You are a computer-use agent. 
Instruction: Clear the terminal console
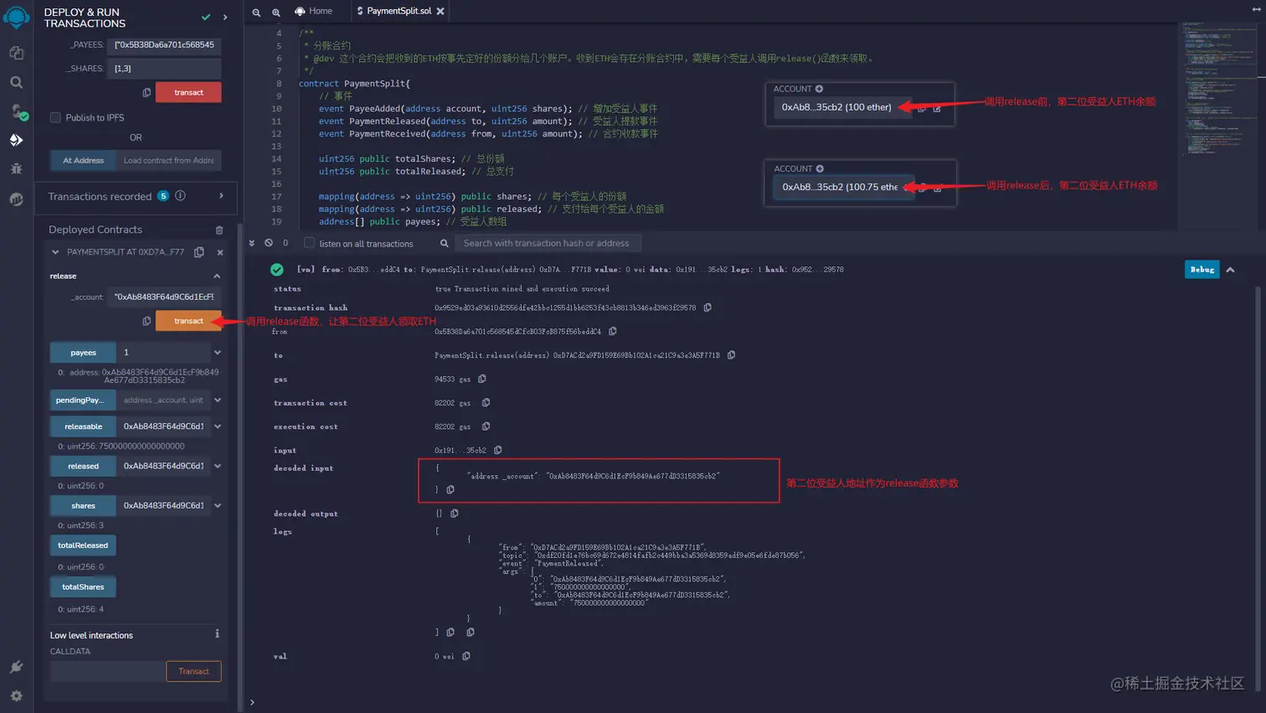click(269, 243)
